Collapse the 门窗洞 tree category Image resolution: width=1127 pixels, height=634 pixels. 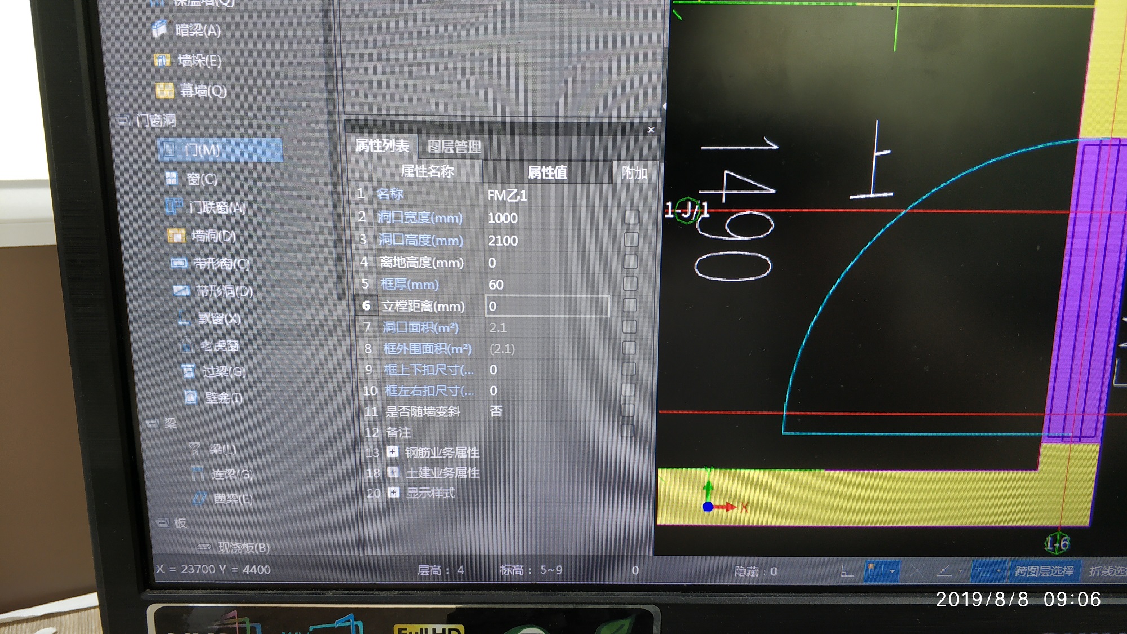coord(123,120)
